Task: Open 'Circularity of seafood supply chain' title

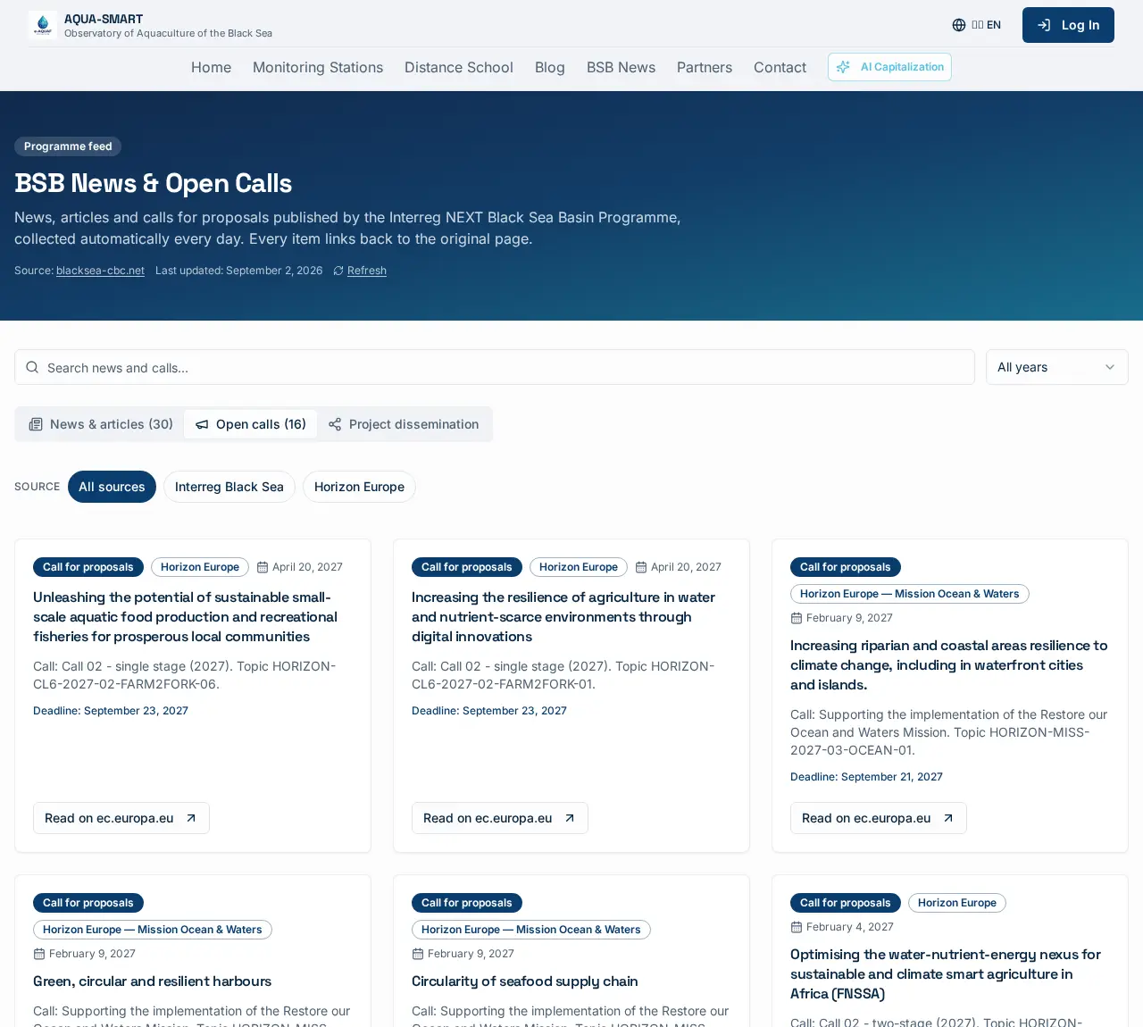Action: tap(525, 981)
